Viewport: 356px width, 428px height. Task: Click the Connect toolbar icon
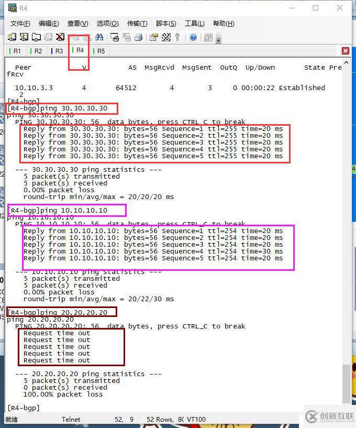(x=12, y=37)
